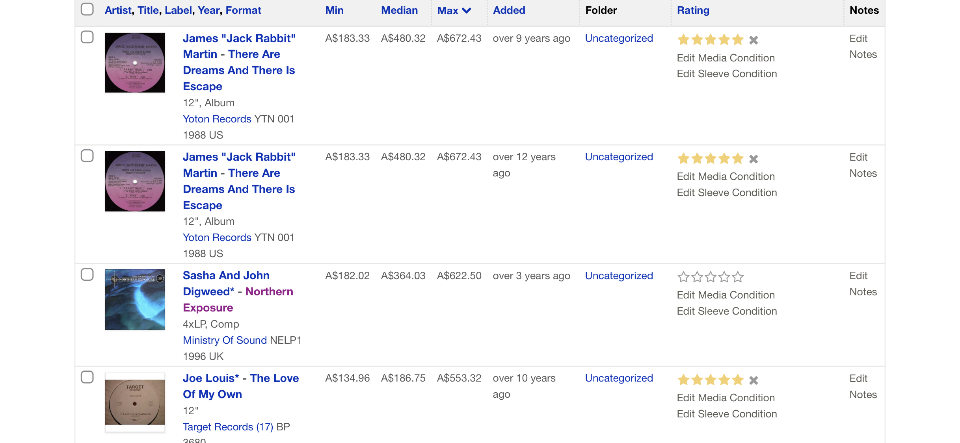Rate Northern Exposure one star
Screen dimensions: 960x443
(683, 277)
